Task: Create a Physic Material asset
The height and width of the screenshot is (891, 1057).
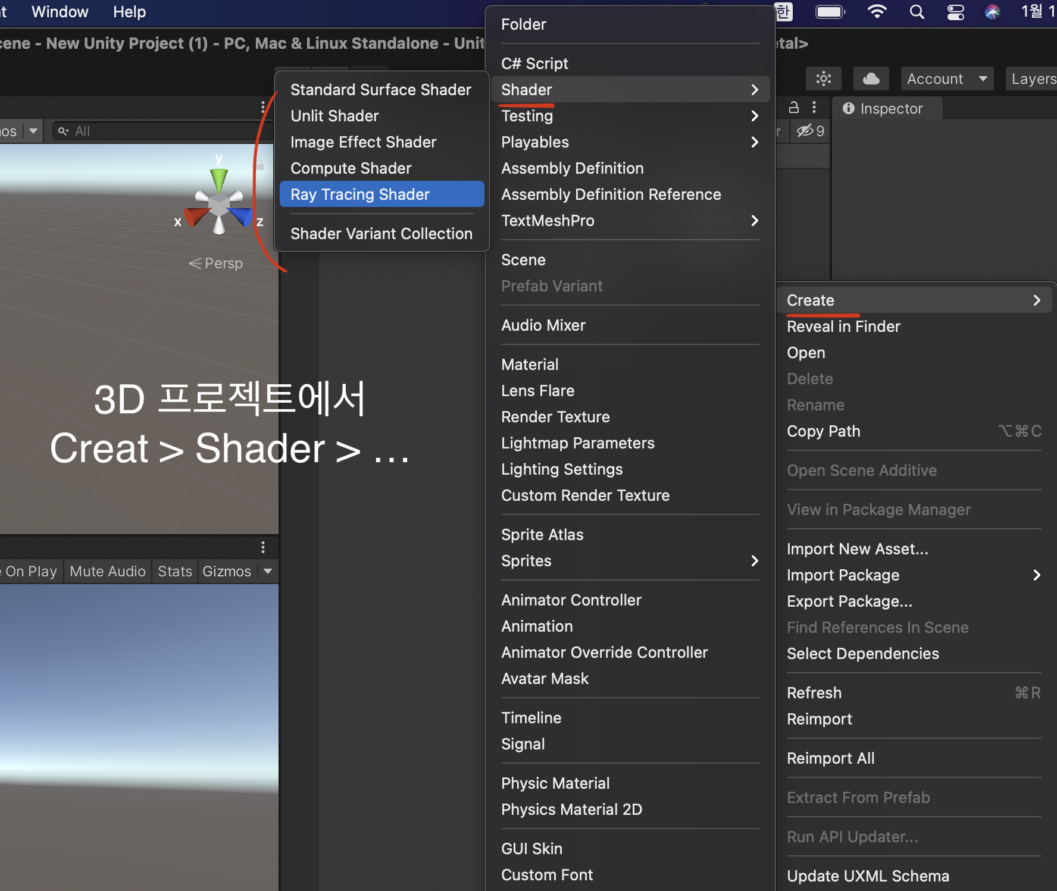Action: pos(630,783)
